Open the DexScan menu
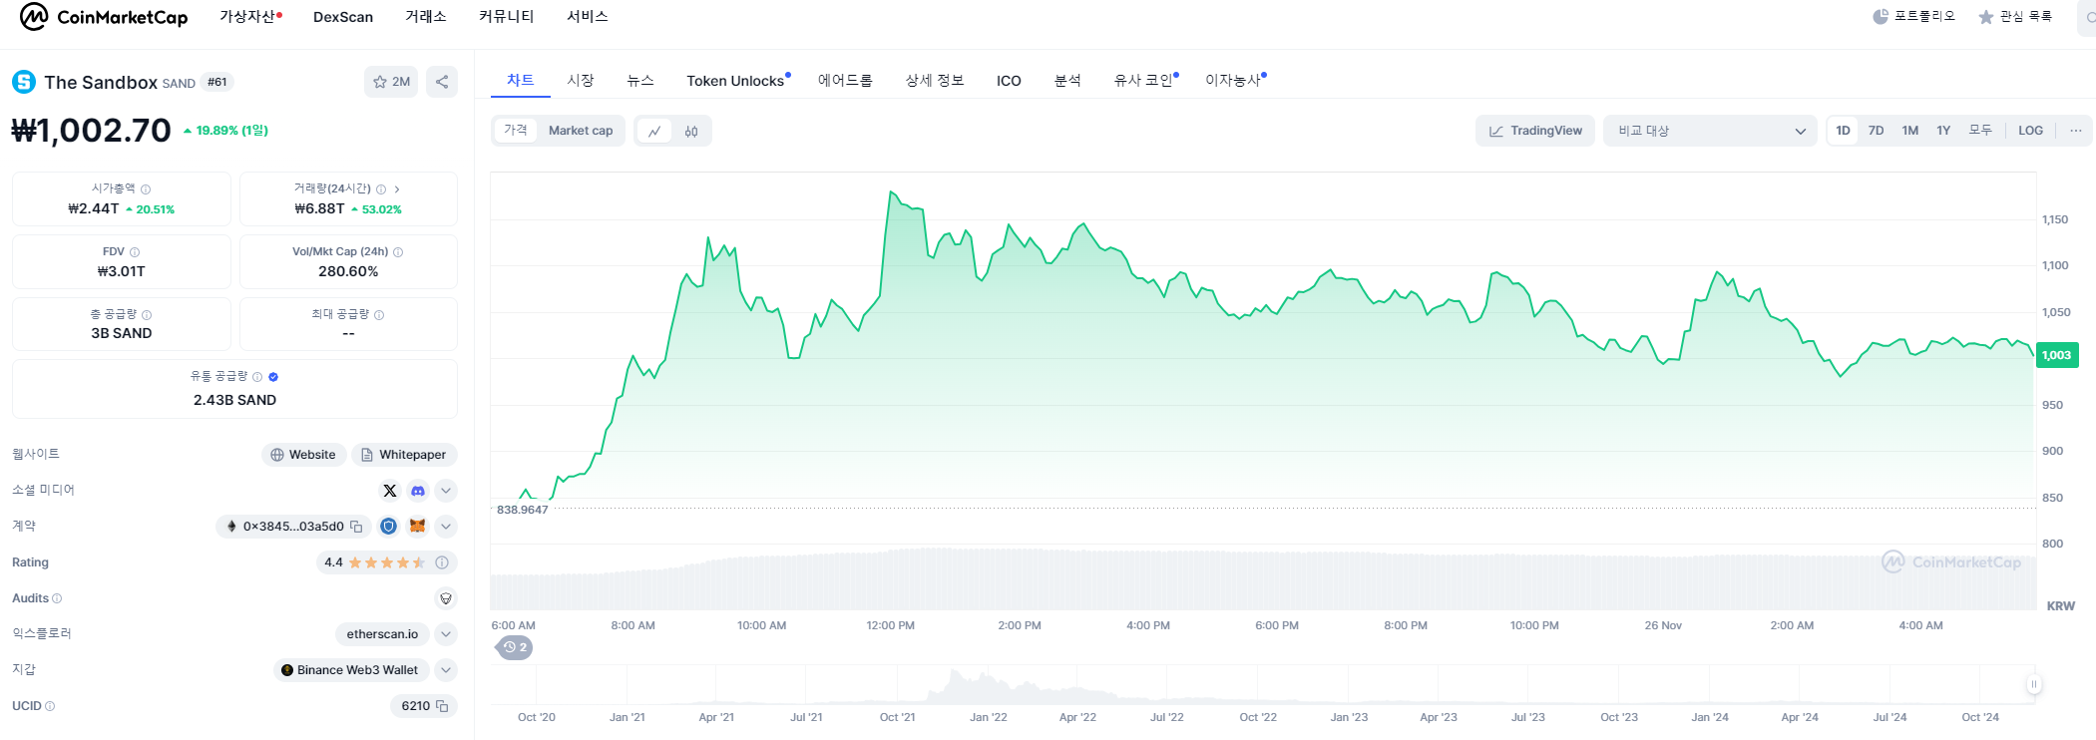This screenshot has width=2096, height=740. [x=343, y=17]
